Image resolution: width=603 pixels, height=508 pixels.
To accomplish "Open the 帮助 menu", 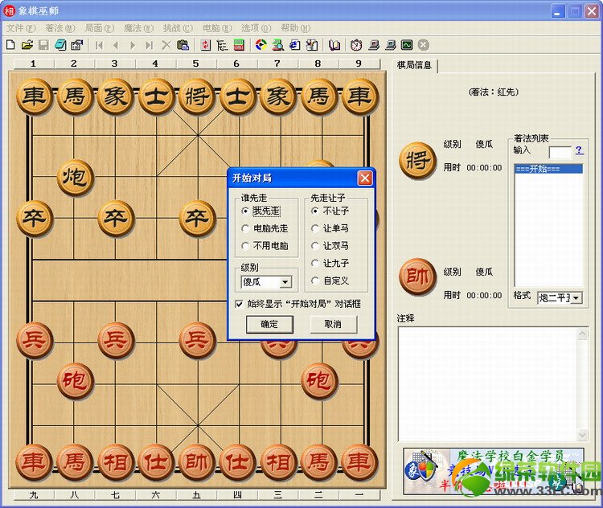I will tap(295, 28).
